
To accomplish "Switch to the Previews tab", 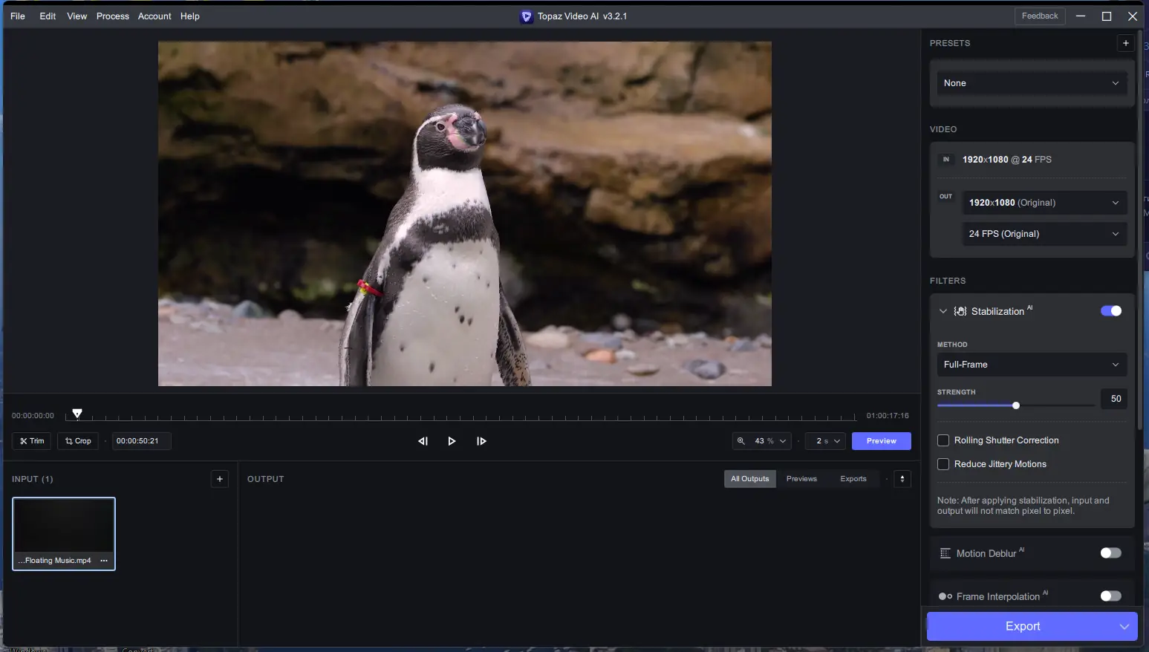I will (x=801, y=479).
